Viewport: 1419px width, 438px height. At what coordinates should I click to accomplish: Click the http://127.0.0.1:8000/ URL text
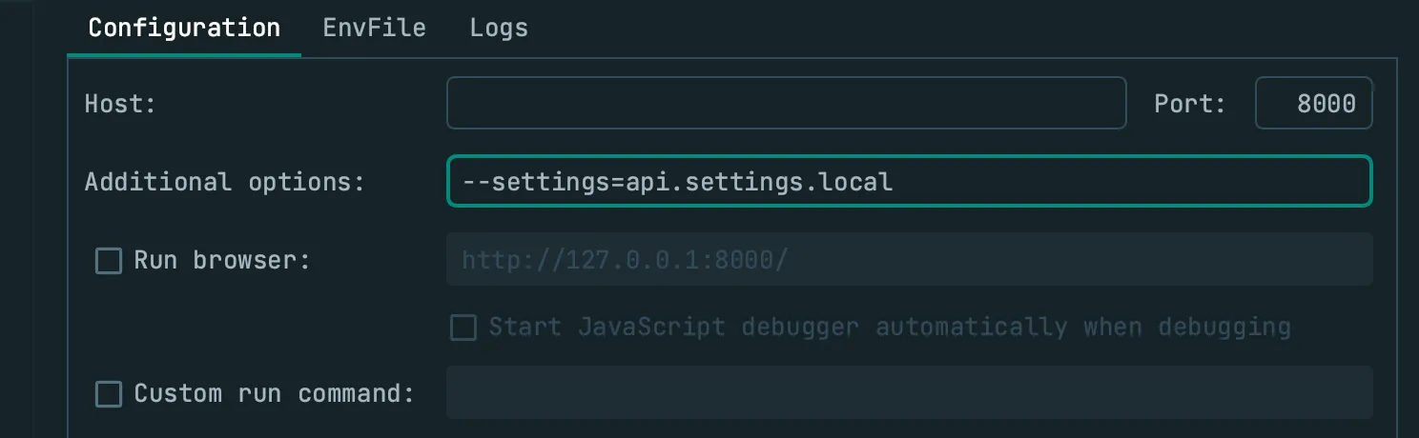point(625,260)
